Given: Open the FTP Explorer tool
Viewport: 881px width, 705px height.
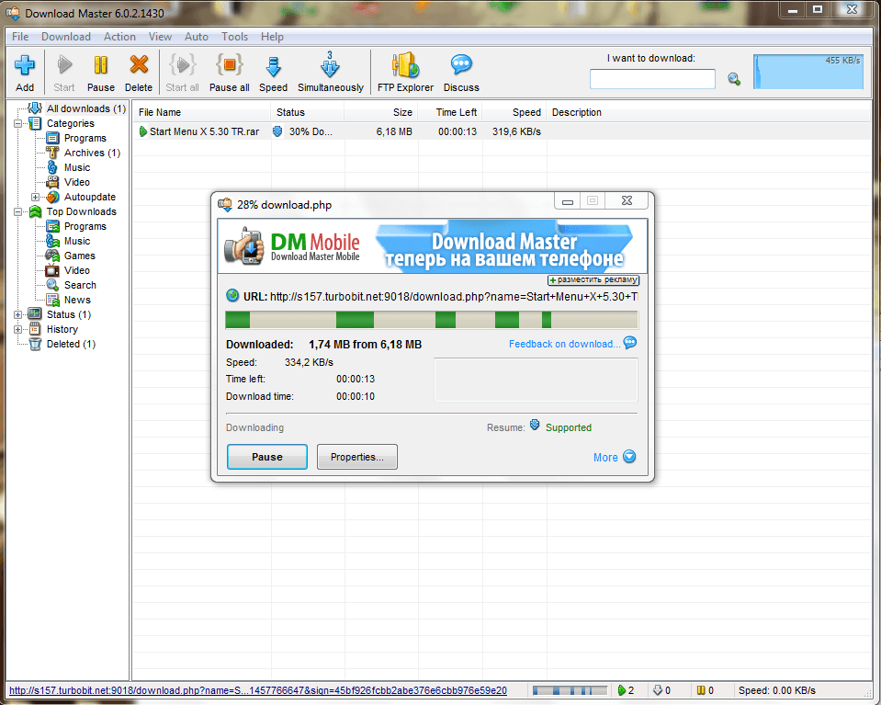Looking at the screenshot, I should [405, 66].
